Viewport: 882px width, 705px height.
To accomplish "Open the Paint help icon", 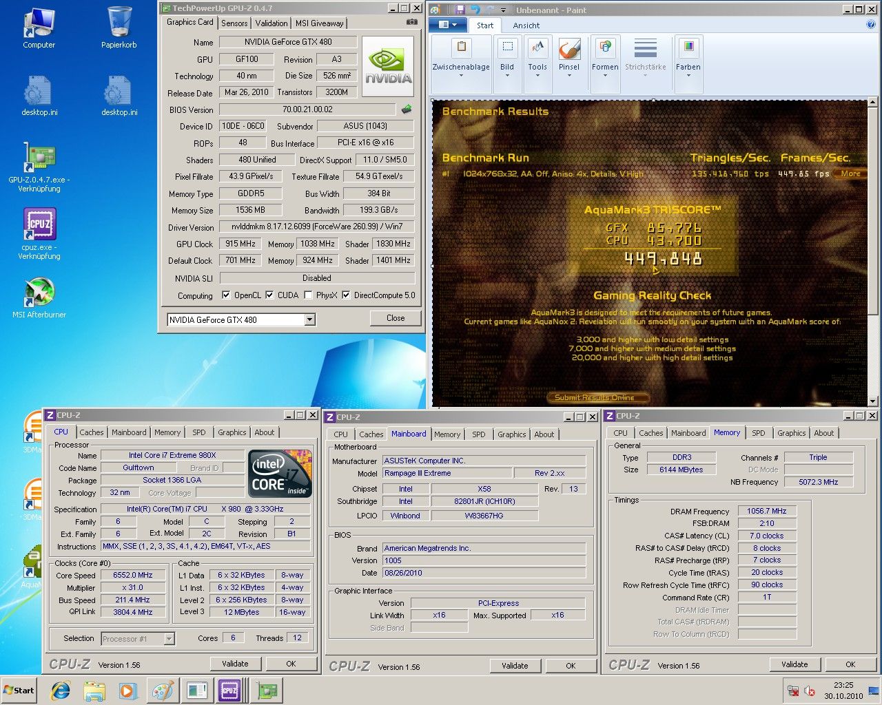I will (871, 25).
